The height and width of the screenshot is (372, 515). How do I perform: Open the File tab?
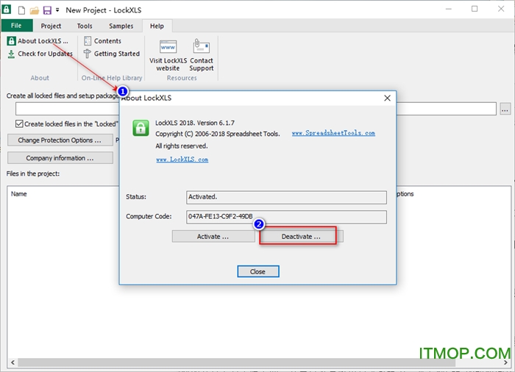click(16, 26)
